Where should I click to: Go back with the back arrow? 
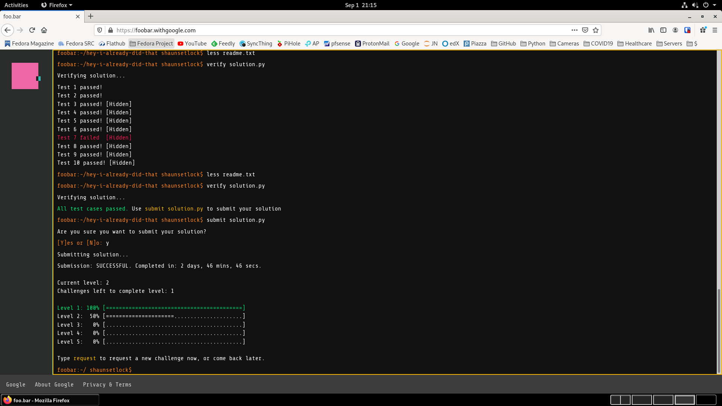pyautogui.click(x=8, y=30)
